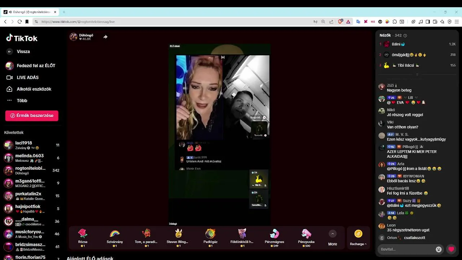The width and height of the screenshot is (462, 260).
Task: Send Rózsa gift
Action: coord(83,238)
